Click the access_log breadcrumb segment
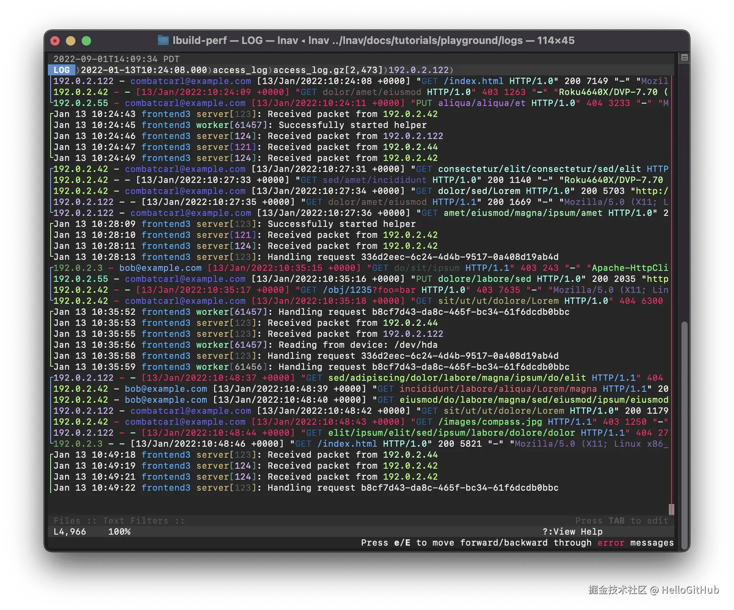Viewport: 734px width, 610px height. pyautogui.click(x=240, y=70)
